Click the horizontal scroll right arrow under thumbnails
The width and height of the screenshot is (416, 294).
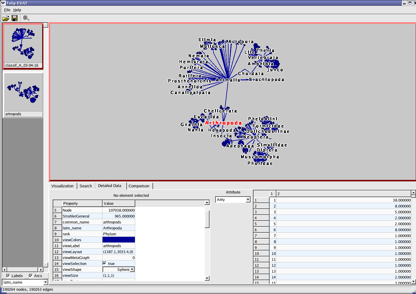(x=41, y=270)
